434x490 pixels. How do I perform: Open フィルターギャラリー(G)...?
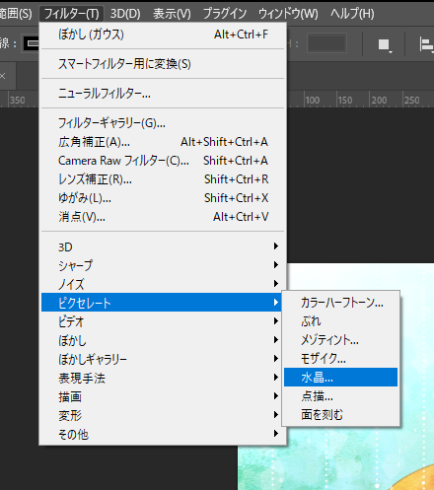tap(163, 123)
